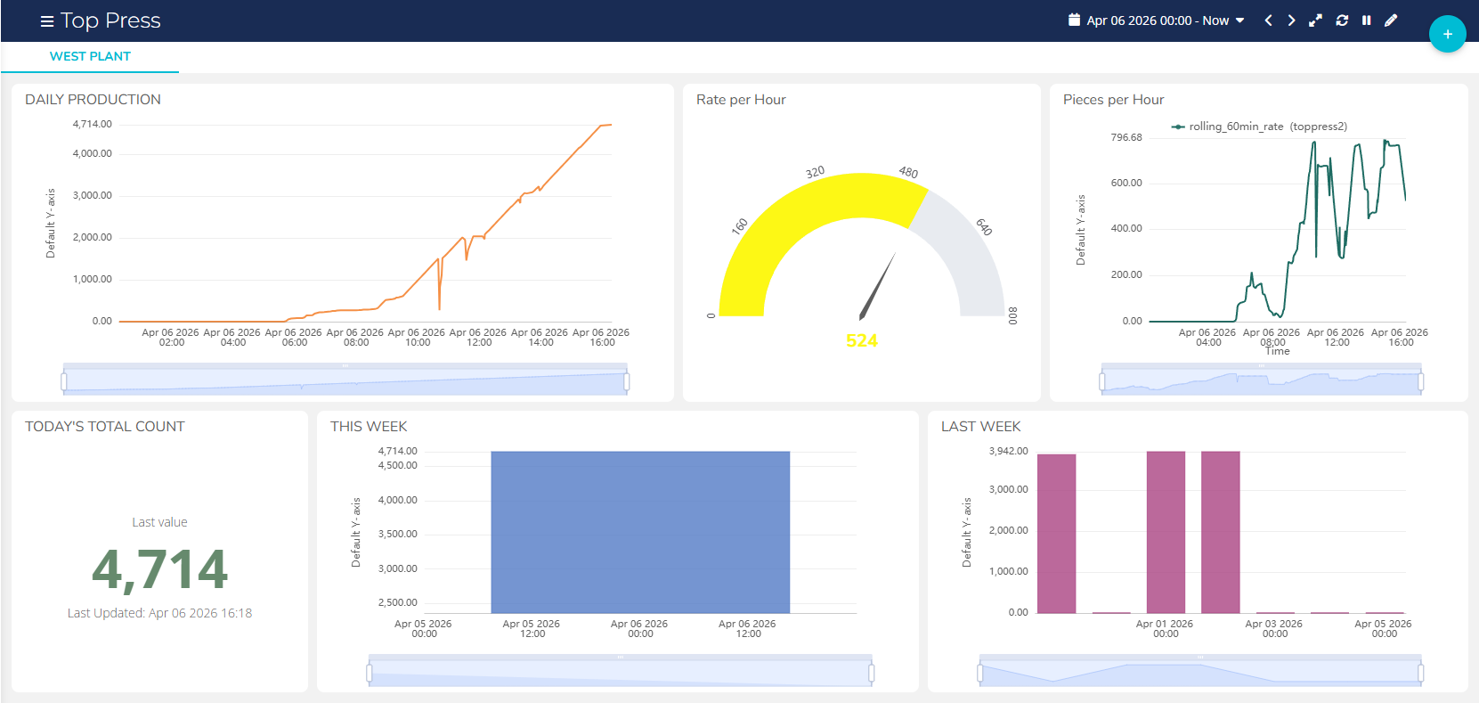Select the WEST PLANT tab
This screenshot has width=1479, height=703.
pyautogui.click(x=90, y=56)
